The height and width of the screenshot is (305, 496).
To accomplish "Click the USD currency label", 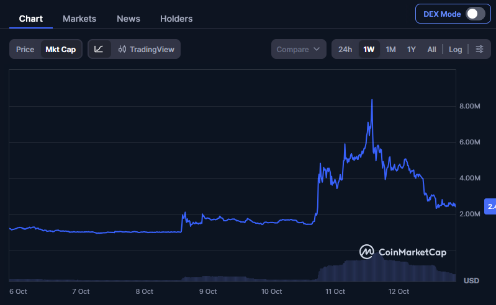I will click(471, 281).
